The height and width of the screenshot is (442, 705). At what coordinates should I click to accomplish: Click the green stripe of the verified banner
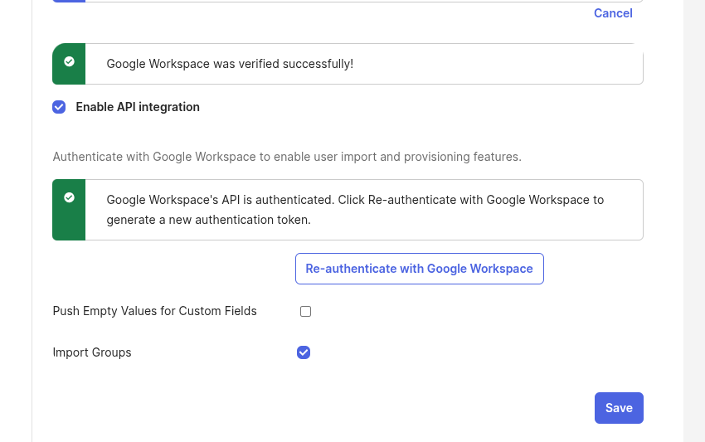(69, 76)
